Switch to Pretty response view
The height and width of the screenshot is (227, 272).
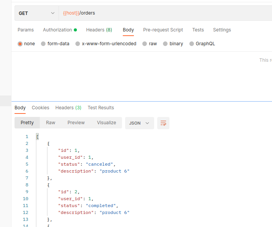27,123
